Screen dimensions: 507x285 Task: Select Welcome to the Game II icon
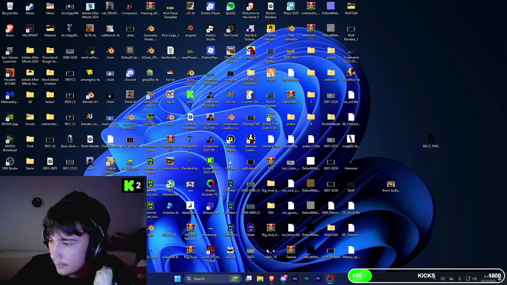click(251, 11)
